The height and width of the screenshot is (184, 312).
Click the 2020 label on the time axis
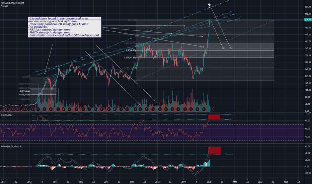tap(209, 182)
